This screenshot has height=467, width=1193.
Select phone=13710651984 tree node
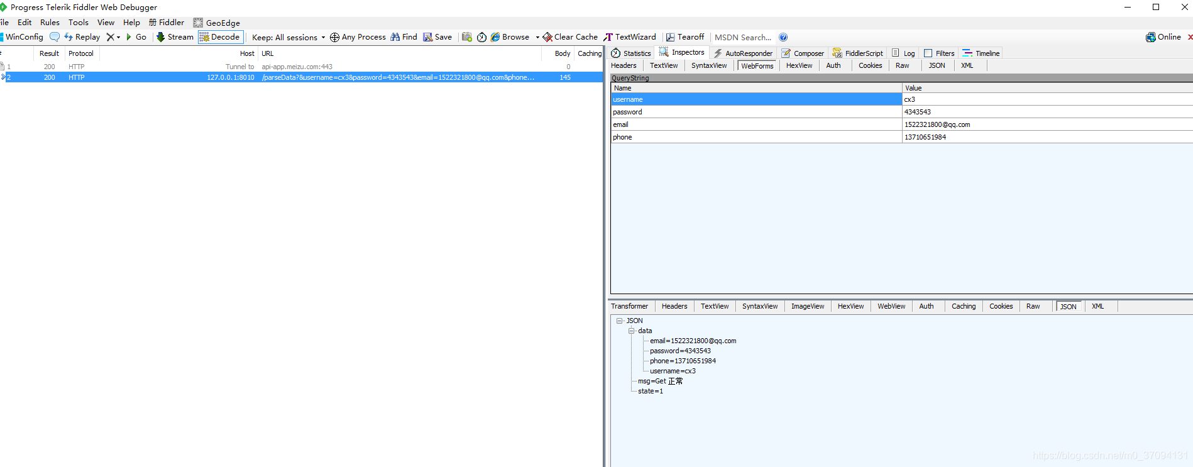(x=683, y=361)
